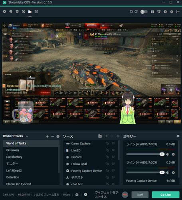
Task: Enable studio mode columns icon
Action: 152,12
